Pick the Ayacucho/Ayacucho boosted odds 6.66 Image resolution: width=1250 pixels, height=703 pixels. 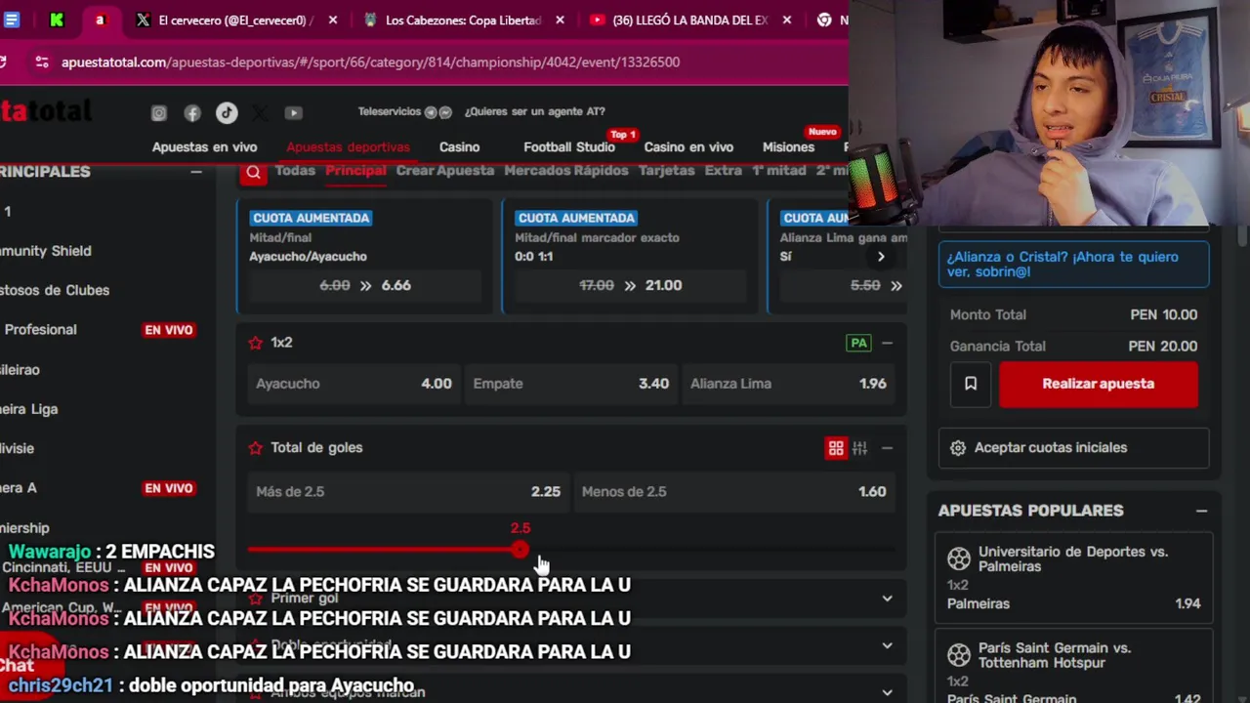(365, 285)
